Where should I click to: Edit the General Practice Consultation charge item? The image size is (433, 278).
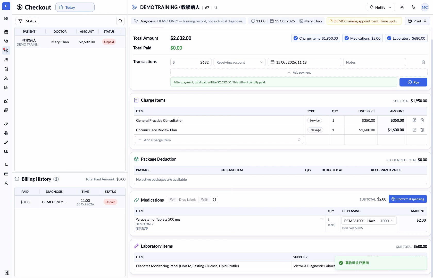tap(414, 120)
